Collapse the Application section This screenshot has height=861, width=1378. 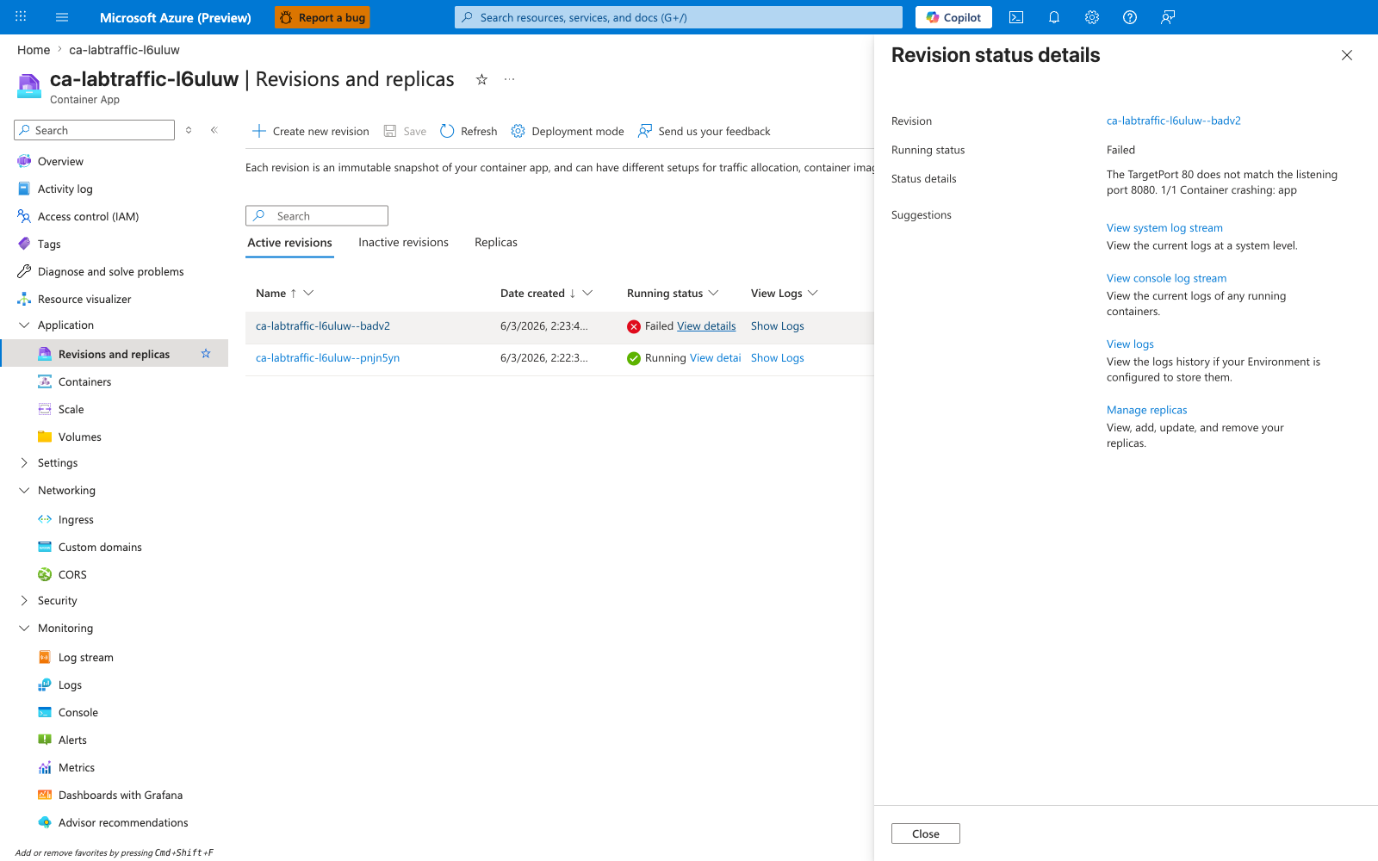click(x=24, y=325)
